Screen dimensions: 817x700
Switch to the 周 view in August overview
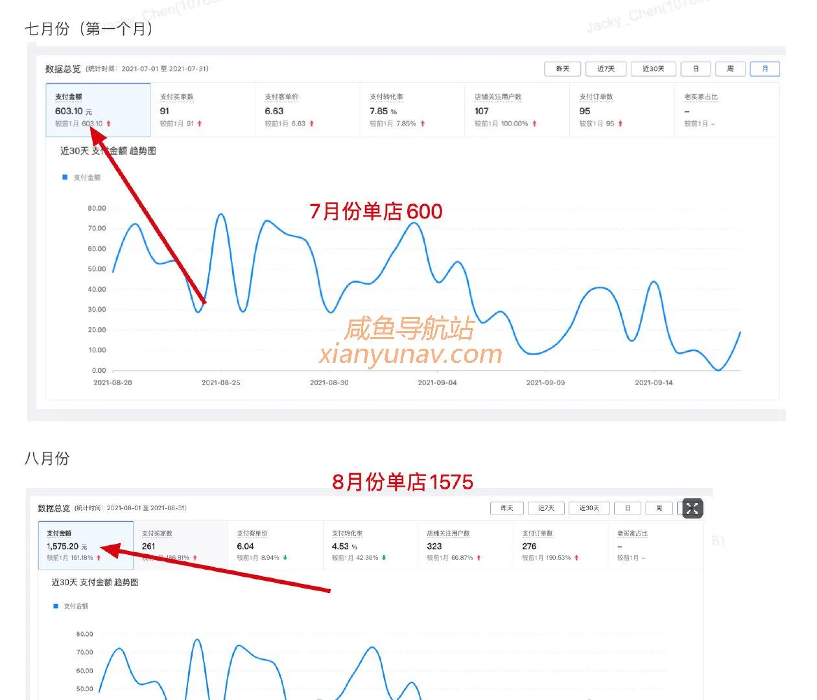coord(659,508)
